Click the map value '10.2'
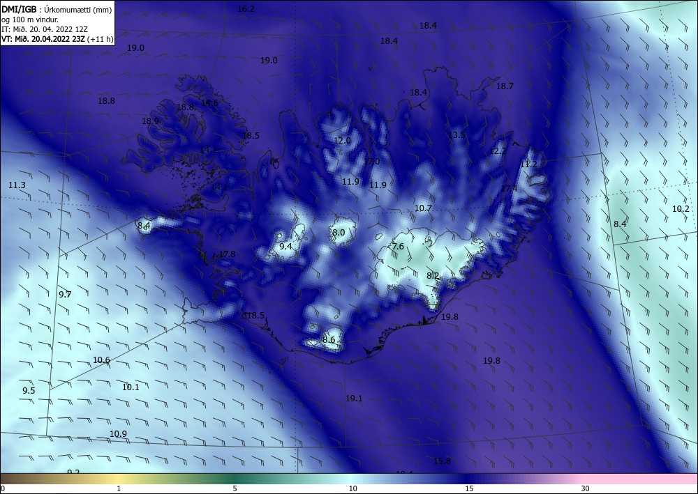The height and width of the screenshot is (494, 698). point(681,209)
